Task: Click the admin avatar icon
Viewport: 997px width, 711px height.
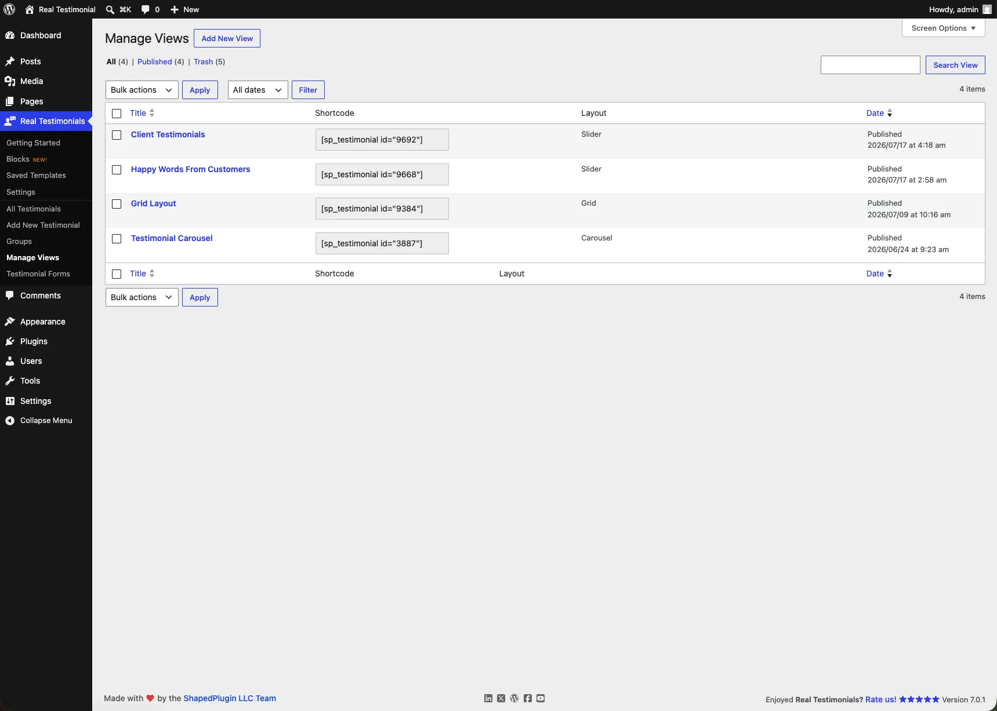Action: 987,9
